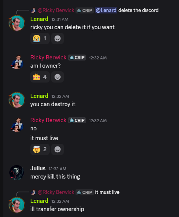
Task: Open Ricky Berwick's avatar beside 'am I owner?'
Action: 17,62
